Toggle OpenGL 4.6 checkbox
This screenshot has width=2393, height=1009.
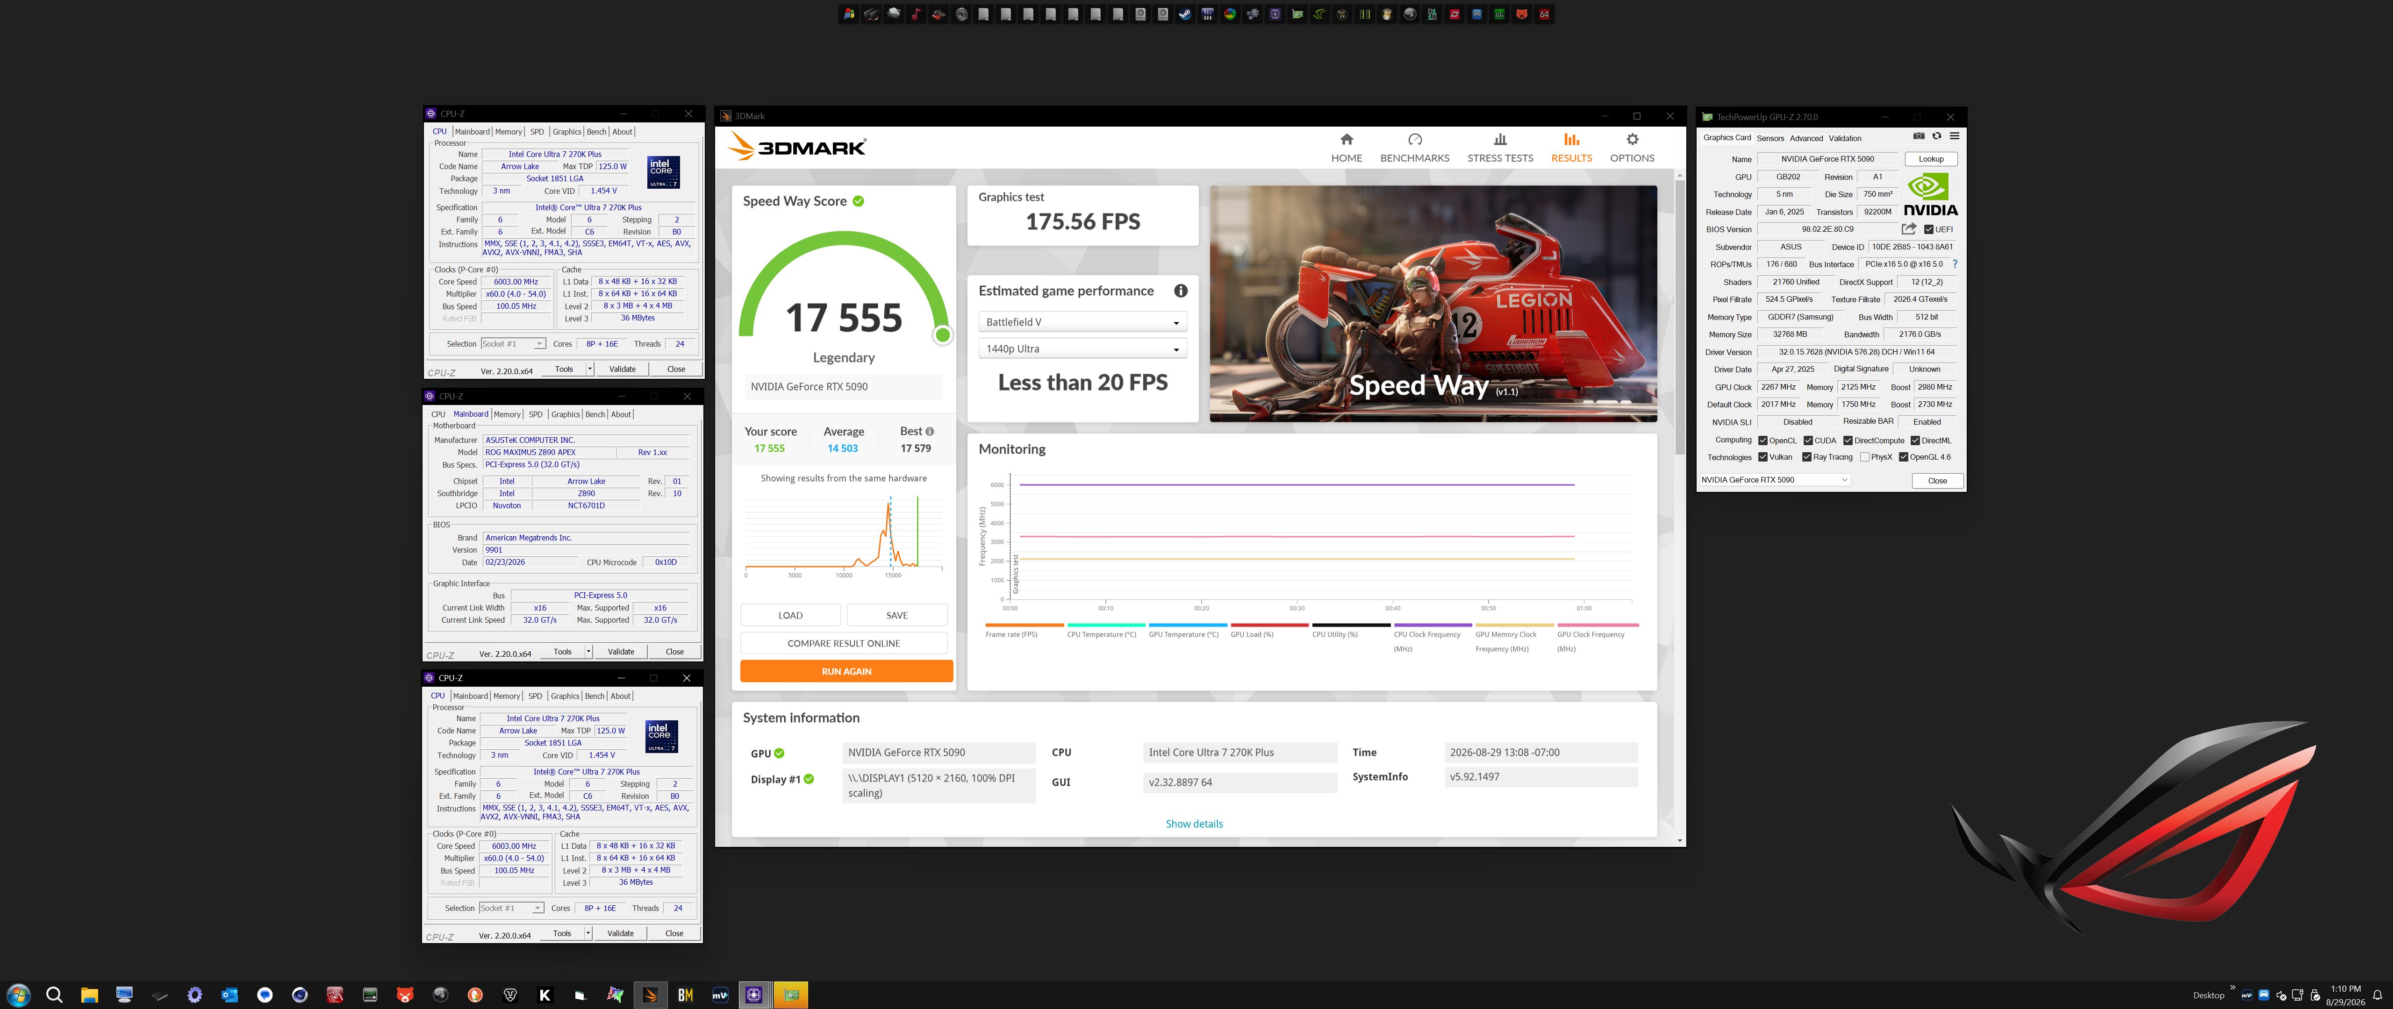pos(1904,457)
